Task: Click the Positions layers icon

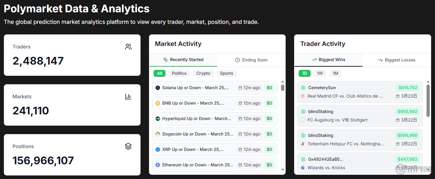Action: coord(128,146)
